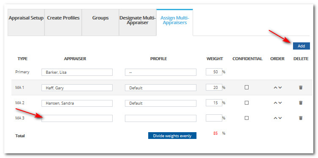Select the MA 3 weight field

pyautogui.click(x=214, y=118)
